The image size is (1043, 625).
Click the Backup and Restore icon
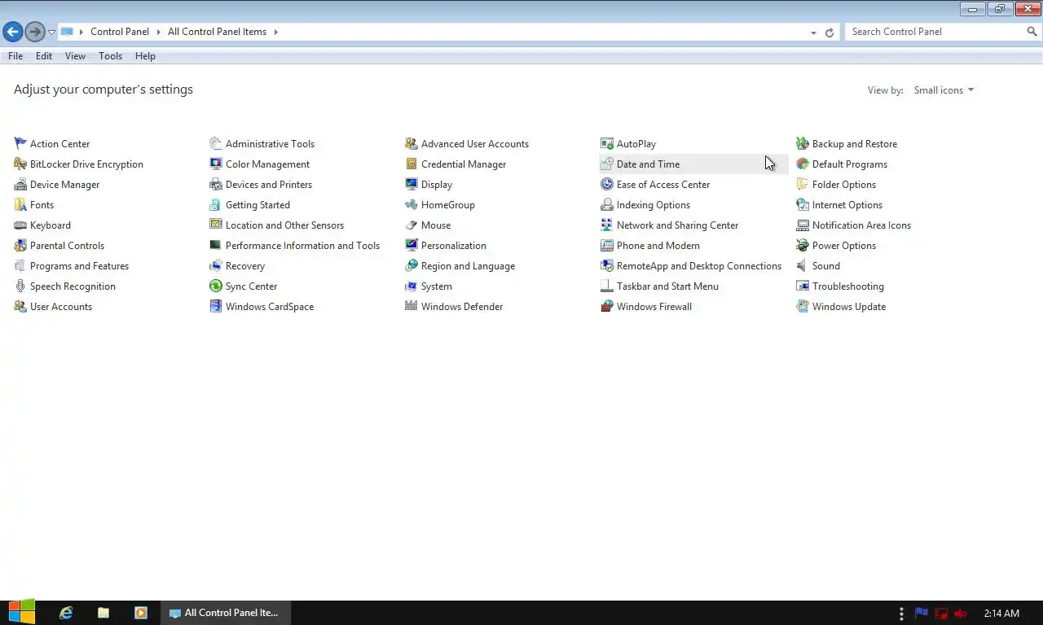[x=803, y=144]
